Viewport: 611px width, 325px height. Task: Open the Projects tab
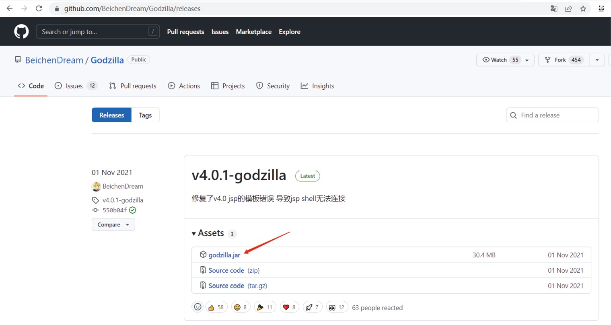click(x=228, y=86)
